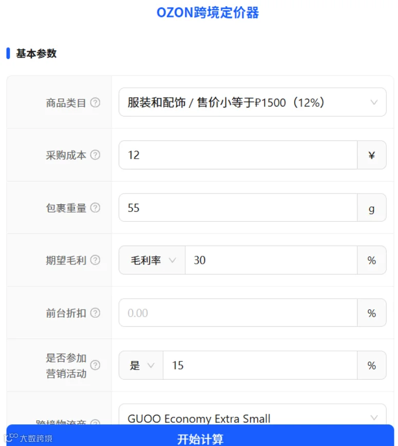Click help icon beside 商品类目
The height and width of the screenshot is (446, 398).
(x=95, y=103)
